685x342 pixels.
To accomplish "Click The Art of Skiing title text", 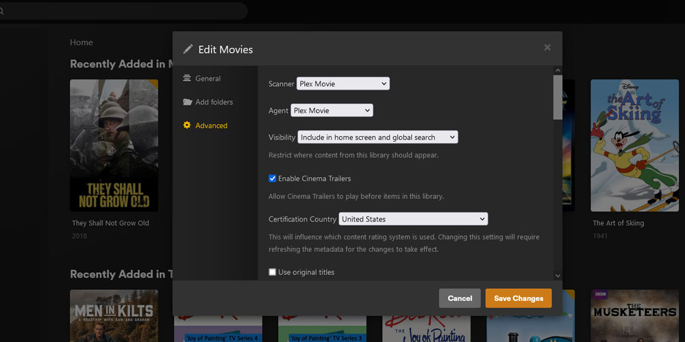I will [618, 223].
